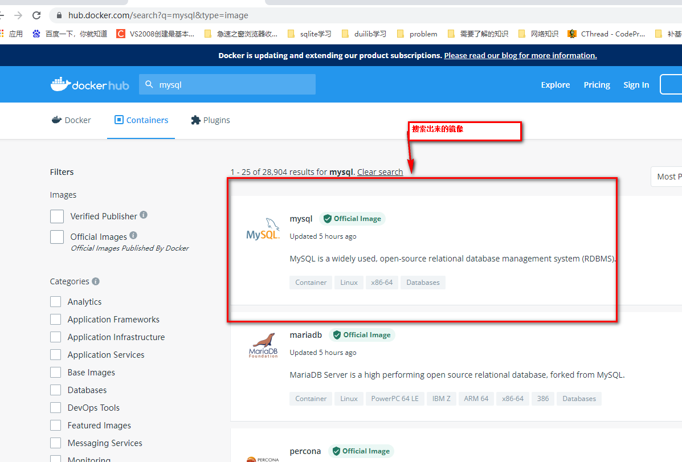Viewport: 682px width, 462px height.
Task: Click the Official Image badge for mysql
Action: click(352, 219)
